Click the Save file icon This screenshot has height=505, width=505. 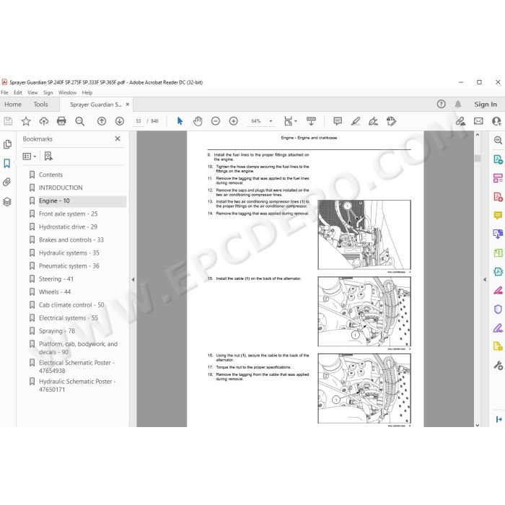click(x=8, y=121)
